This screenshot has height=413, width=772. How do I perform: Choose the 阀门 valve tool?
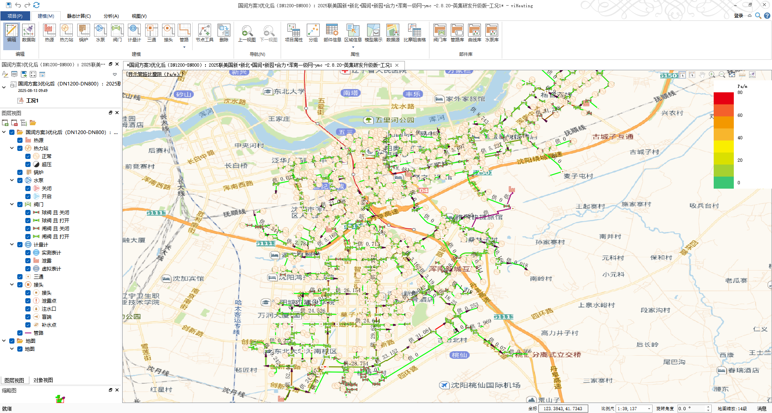point(117,33)
